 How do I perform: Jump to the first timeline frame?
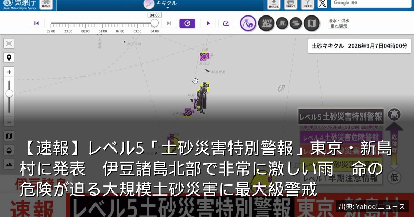tap(37, 23)
